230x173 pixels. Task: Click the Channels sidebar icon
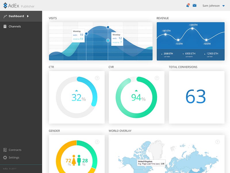coord(5,26)
